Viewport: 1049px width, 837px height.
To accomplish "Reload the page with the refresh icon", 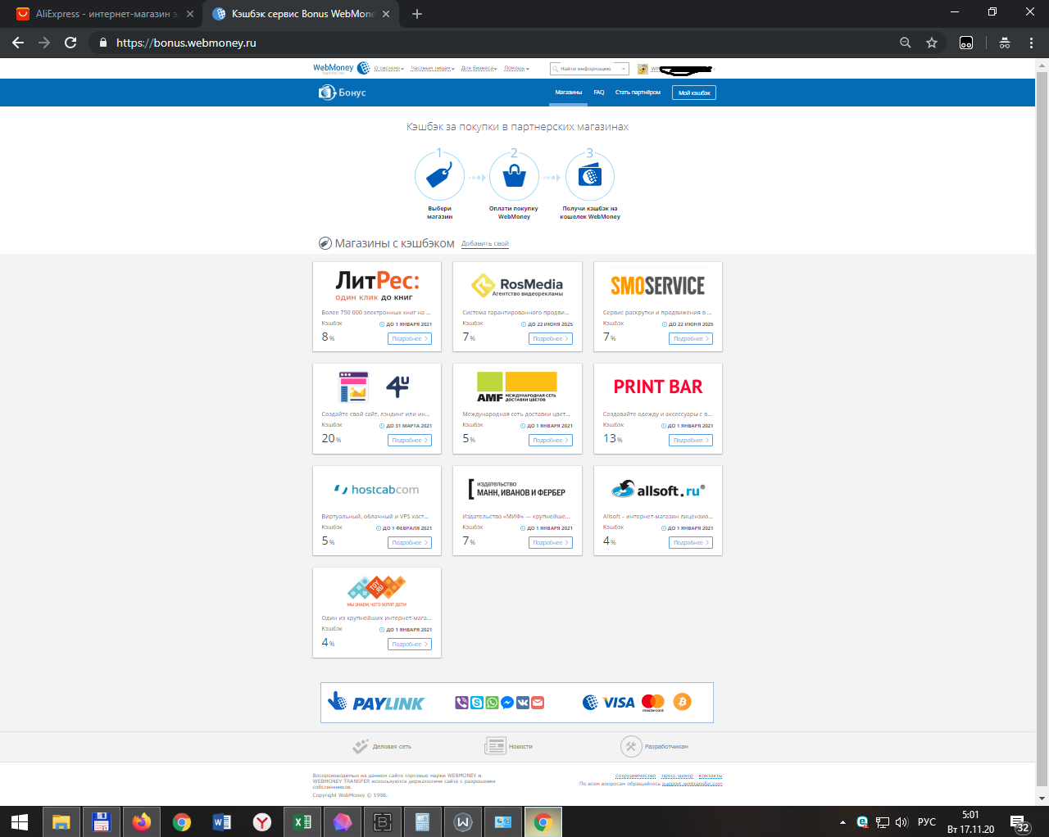I will (70, 43).
